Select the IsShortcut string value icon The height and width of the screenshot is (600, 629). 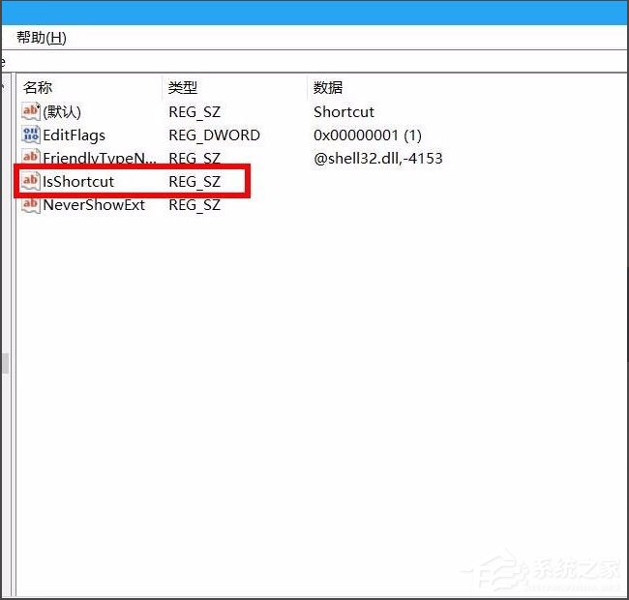coord(31,181)
